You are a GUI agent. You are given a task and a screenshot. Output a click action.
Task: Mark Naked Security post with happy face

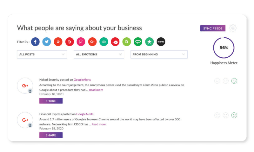coord(234,81)
